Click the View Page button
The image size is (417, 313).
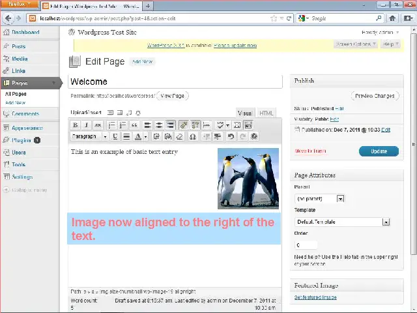coord(172,96)
